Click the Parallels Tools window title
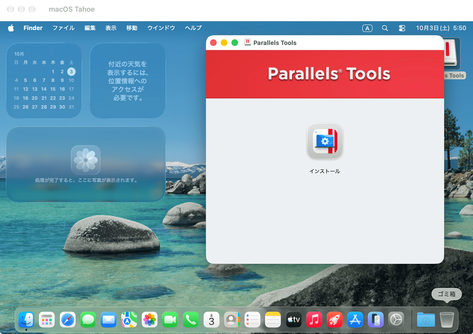The height and width of the screenshot is (334, 473). pyautogui.click(x=275, y=43)
